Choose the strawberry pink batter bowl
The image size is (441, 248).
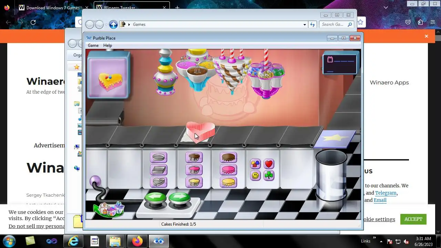[194, 170]
